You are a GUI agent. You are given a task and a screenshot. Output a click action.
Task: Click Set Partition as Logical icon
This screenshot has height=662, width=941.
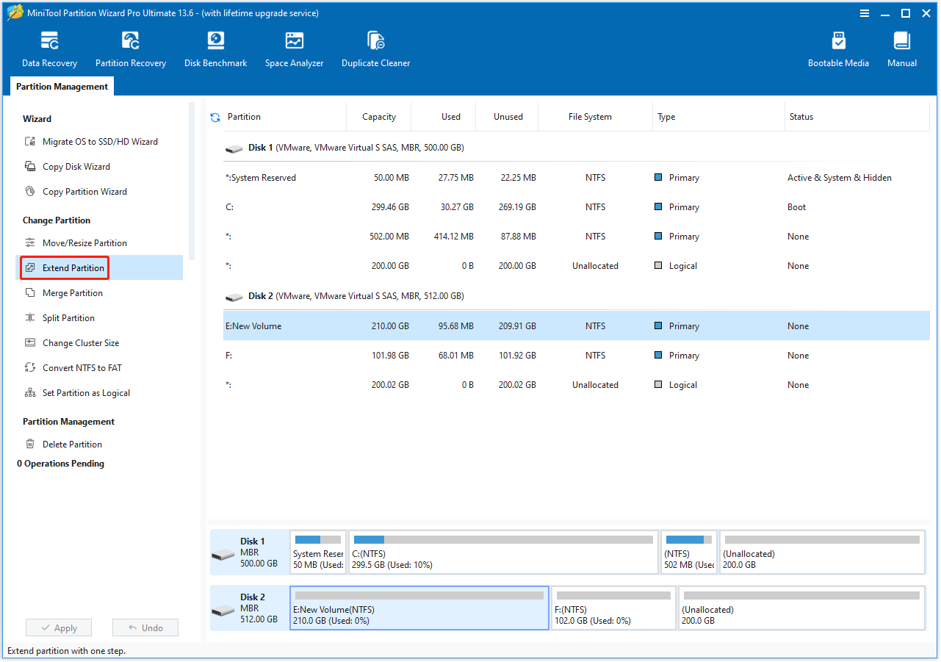tap(30, 393)
